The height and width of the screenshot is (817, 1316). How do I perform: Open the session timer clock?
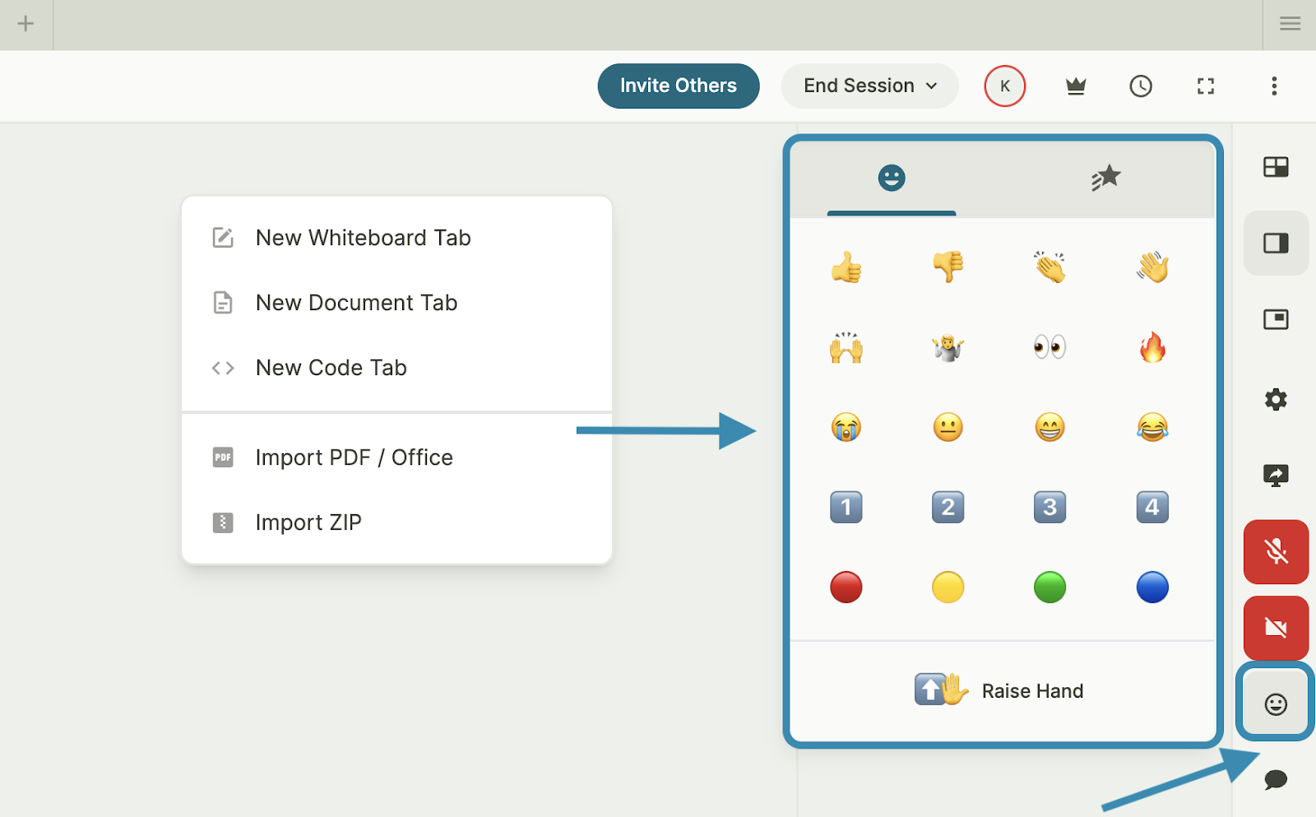point(1140,86)
